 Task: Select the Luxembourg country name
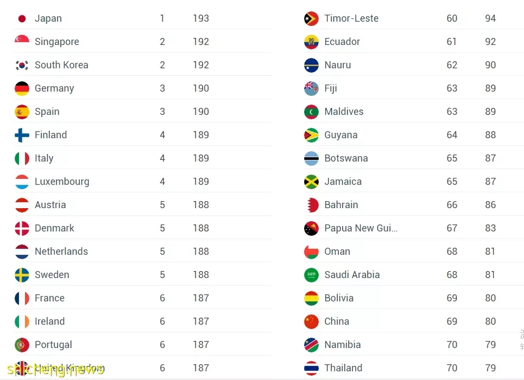point(62,182)
